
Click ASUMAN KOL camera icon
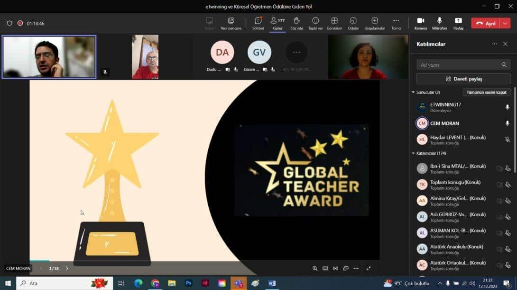(499, 233)
